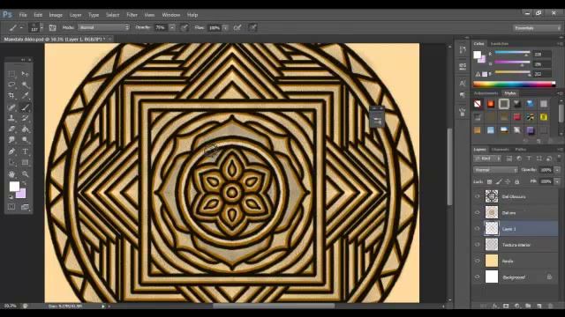Hide the Del oro layer
Image resolution: width=565 pixels, height=317 pixels.
[478, 213]
